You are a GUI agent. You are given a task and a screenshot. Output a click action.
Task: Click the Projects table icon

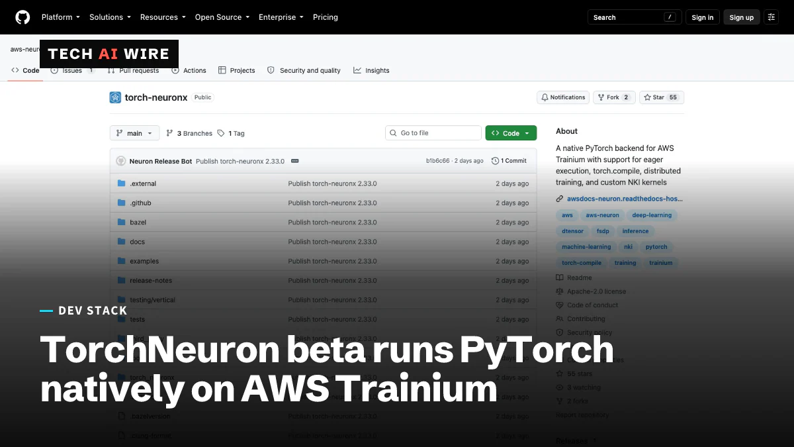[222, 70]
